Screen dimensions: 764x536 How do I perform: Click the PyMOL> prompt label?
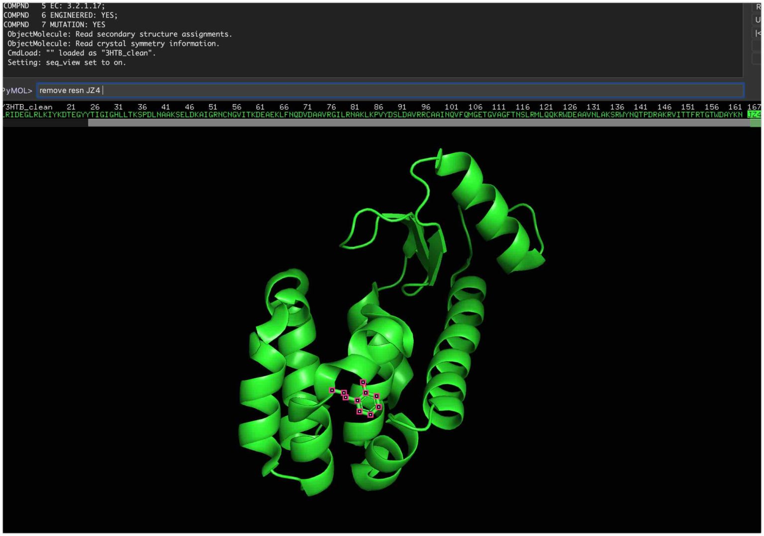click(16, 90)
